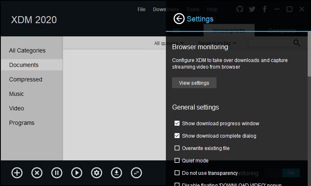
Task: Uncheck Show download progress window
Action: (177, 123)
